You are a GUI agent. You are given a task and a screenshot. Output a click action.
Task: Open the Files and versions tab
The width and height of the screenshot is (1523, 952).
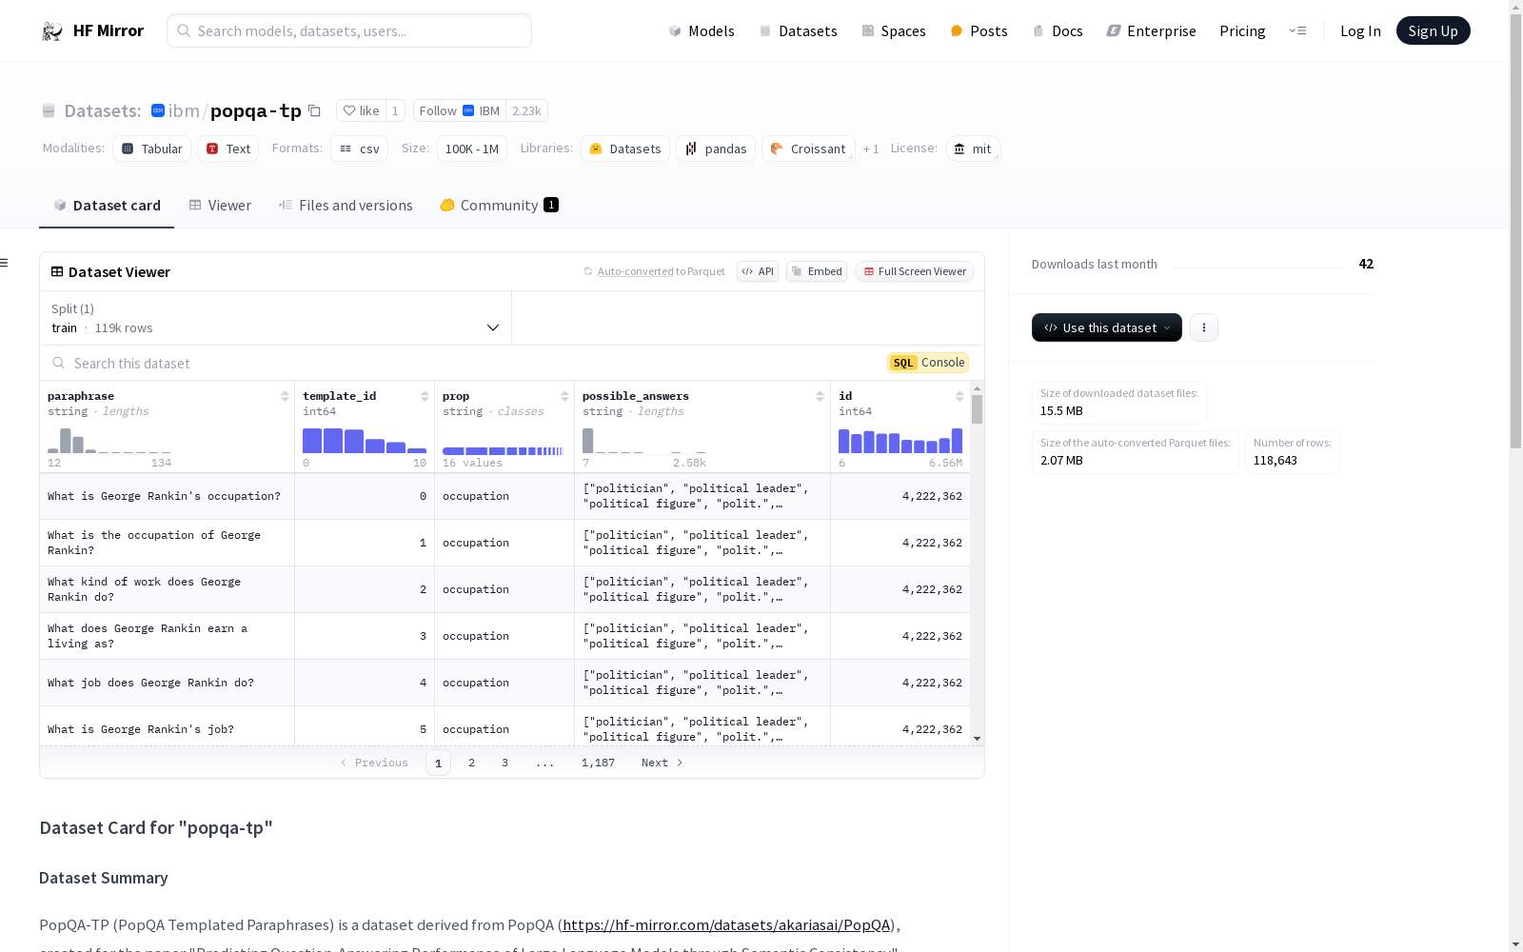(346, 206)
